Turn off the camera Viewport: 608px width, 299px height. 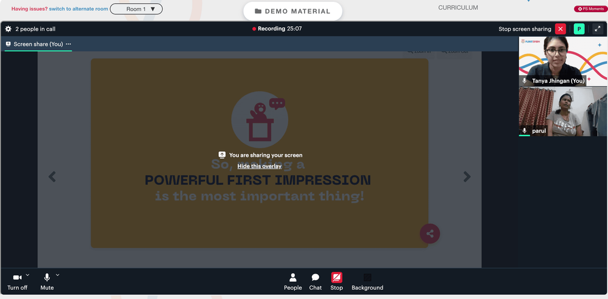18,282
